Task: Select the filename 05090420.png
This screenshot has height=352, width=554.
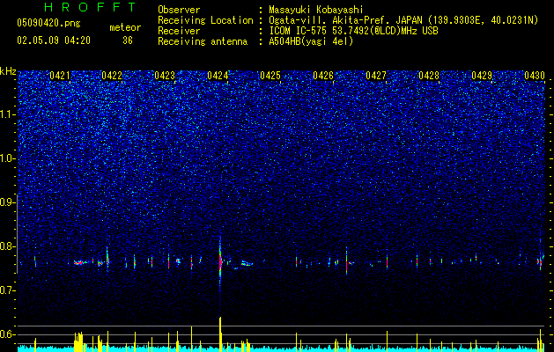Action: (x=48, y=23)
